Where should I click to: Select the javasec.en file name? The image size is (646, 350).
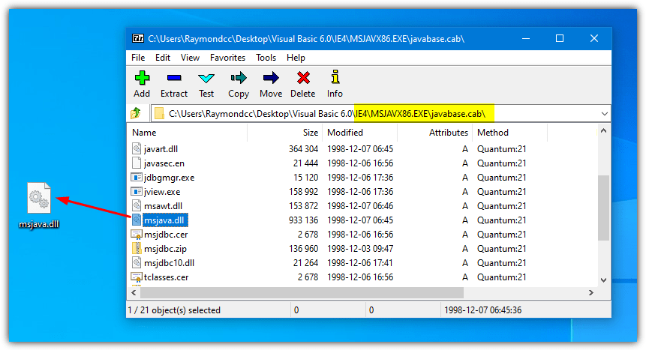pyautogui.click(x=164, y=163)
